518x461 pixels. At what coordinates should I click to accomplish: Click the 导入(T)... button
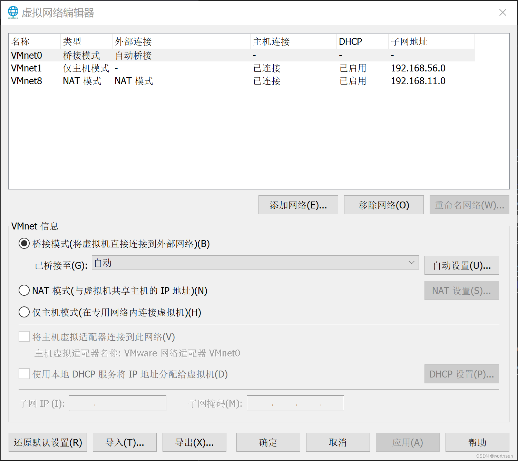(x=125, y=442)
